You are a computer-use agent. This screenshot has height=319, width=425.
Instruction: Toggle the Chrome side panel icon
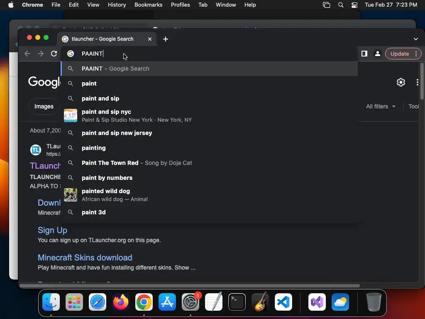[x=364, y=54]
